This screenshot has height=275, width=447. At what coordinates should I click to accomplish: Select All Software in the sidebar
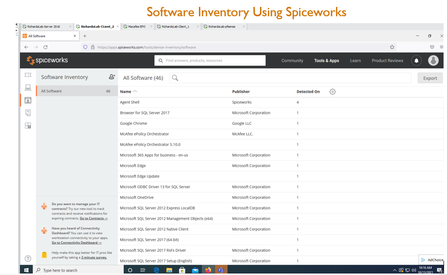[x=76, y=91]
